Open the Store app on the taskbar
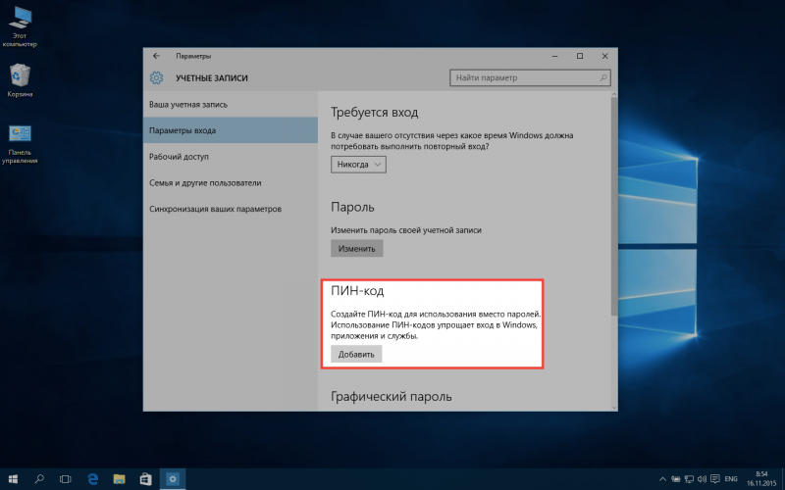785x490 pixels. coord(145,479)
